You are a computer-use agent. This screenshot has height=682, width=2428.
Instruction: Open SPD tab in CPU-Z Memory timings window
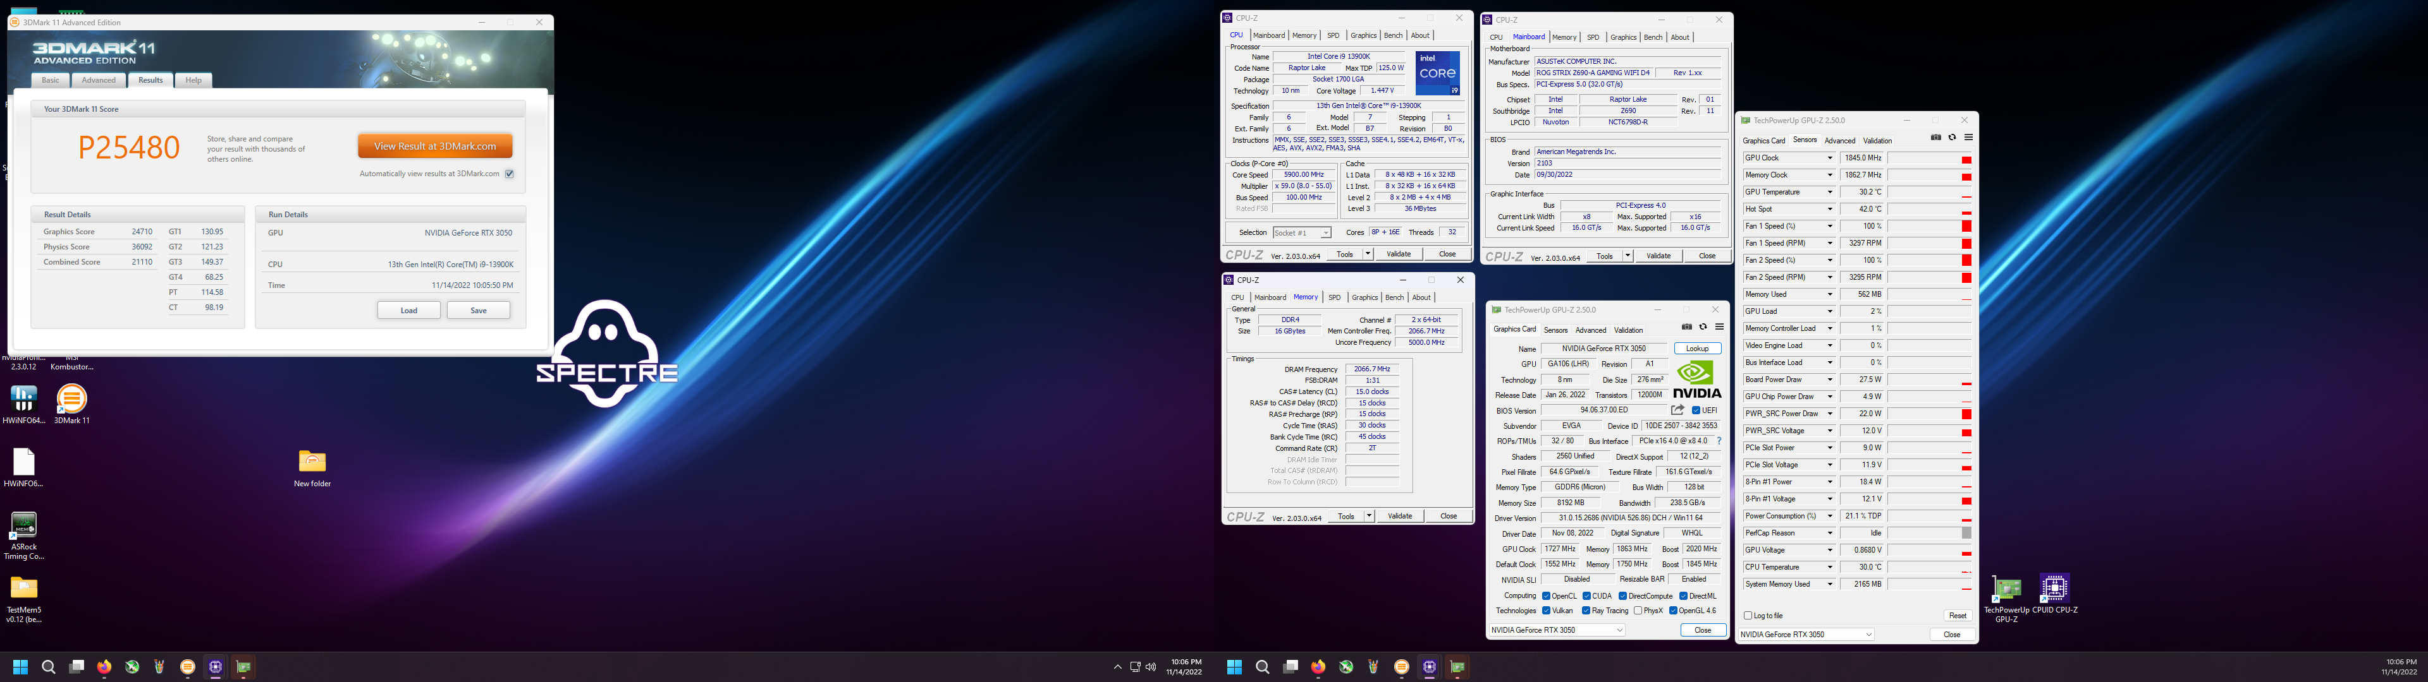point(1335,297)
